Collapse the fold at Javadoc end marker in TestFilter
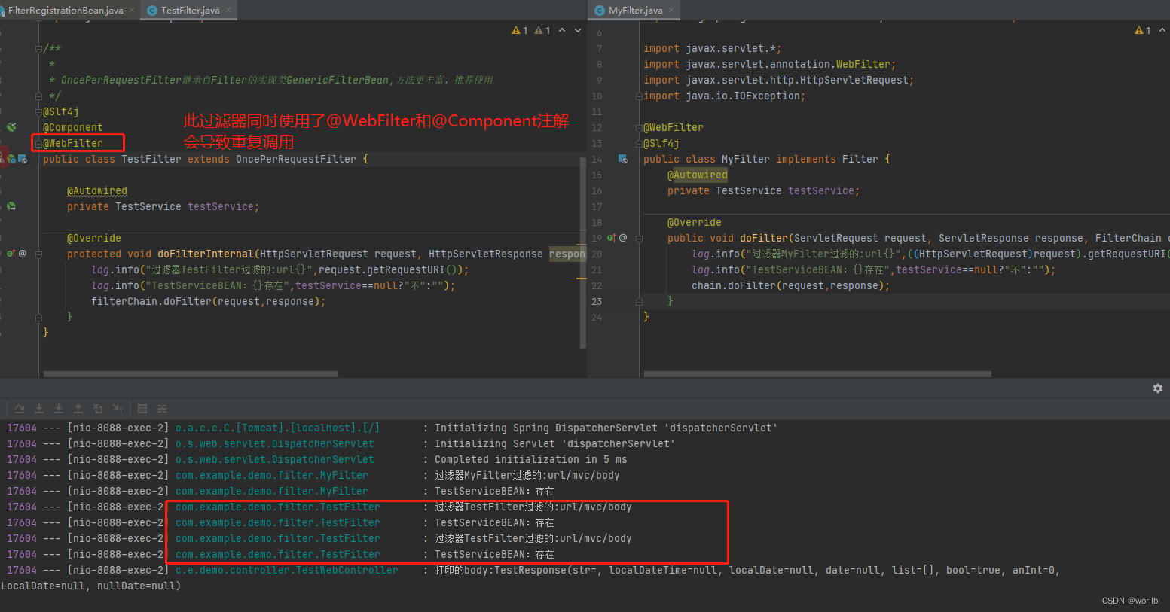The image size is (1170, 612). [38, 96]
